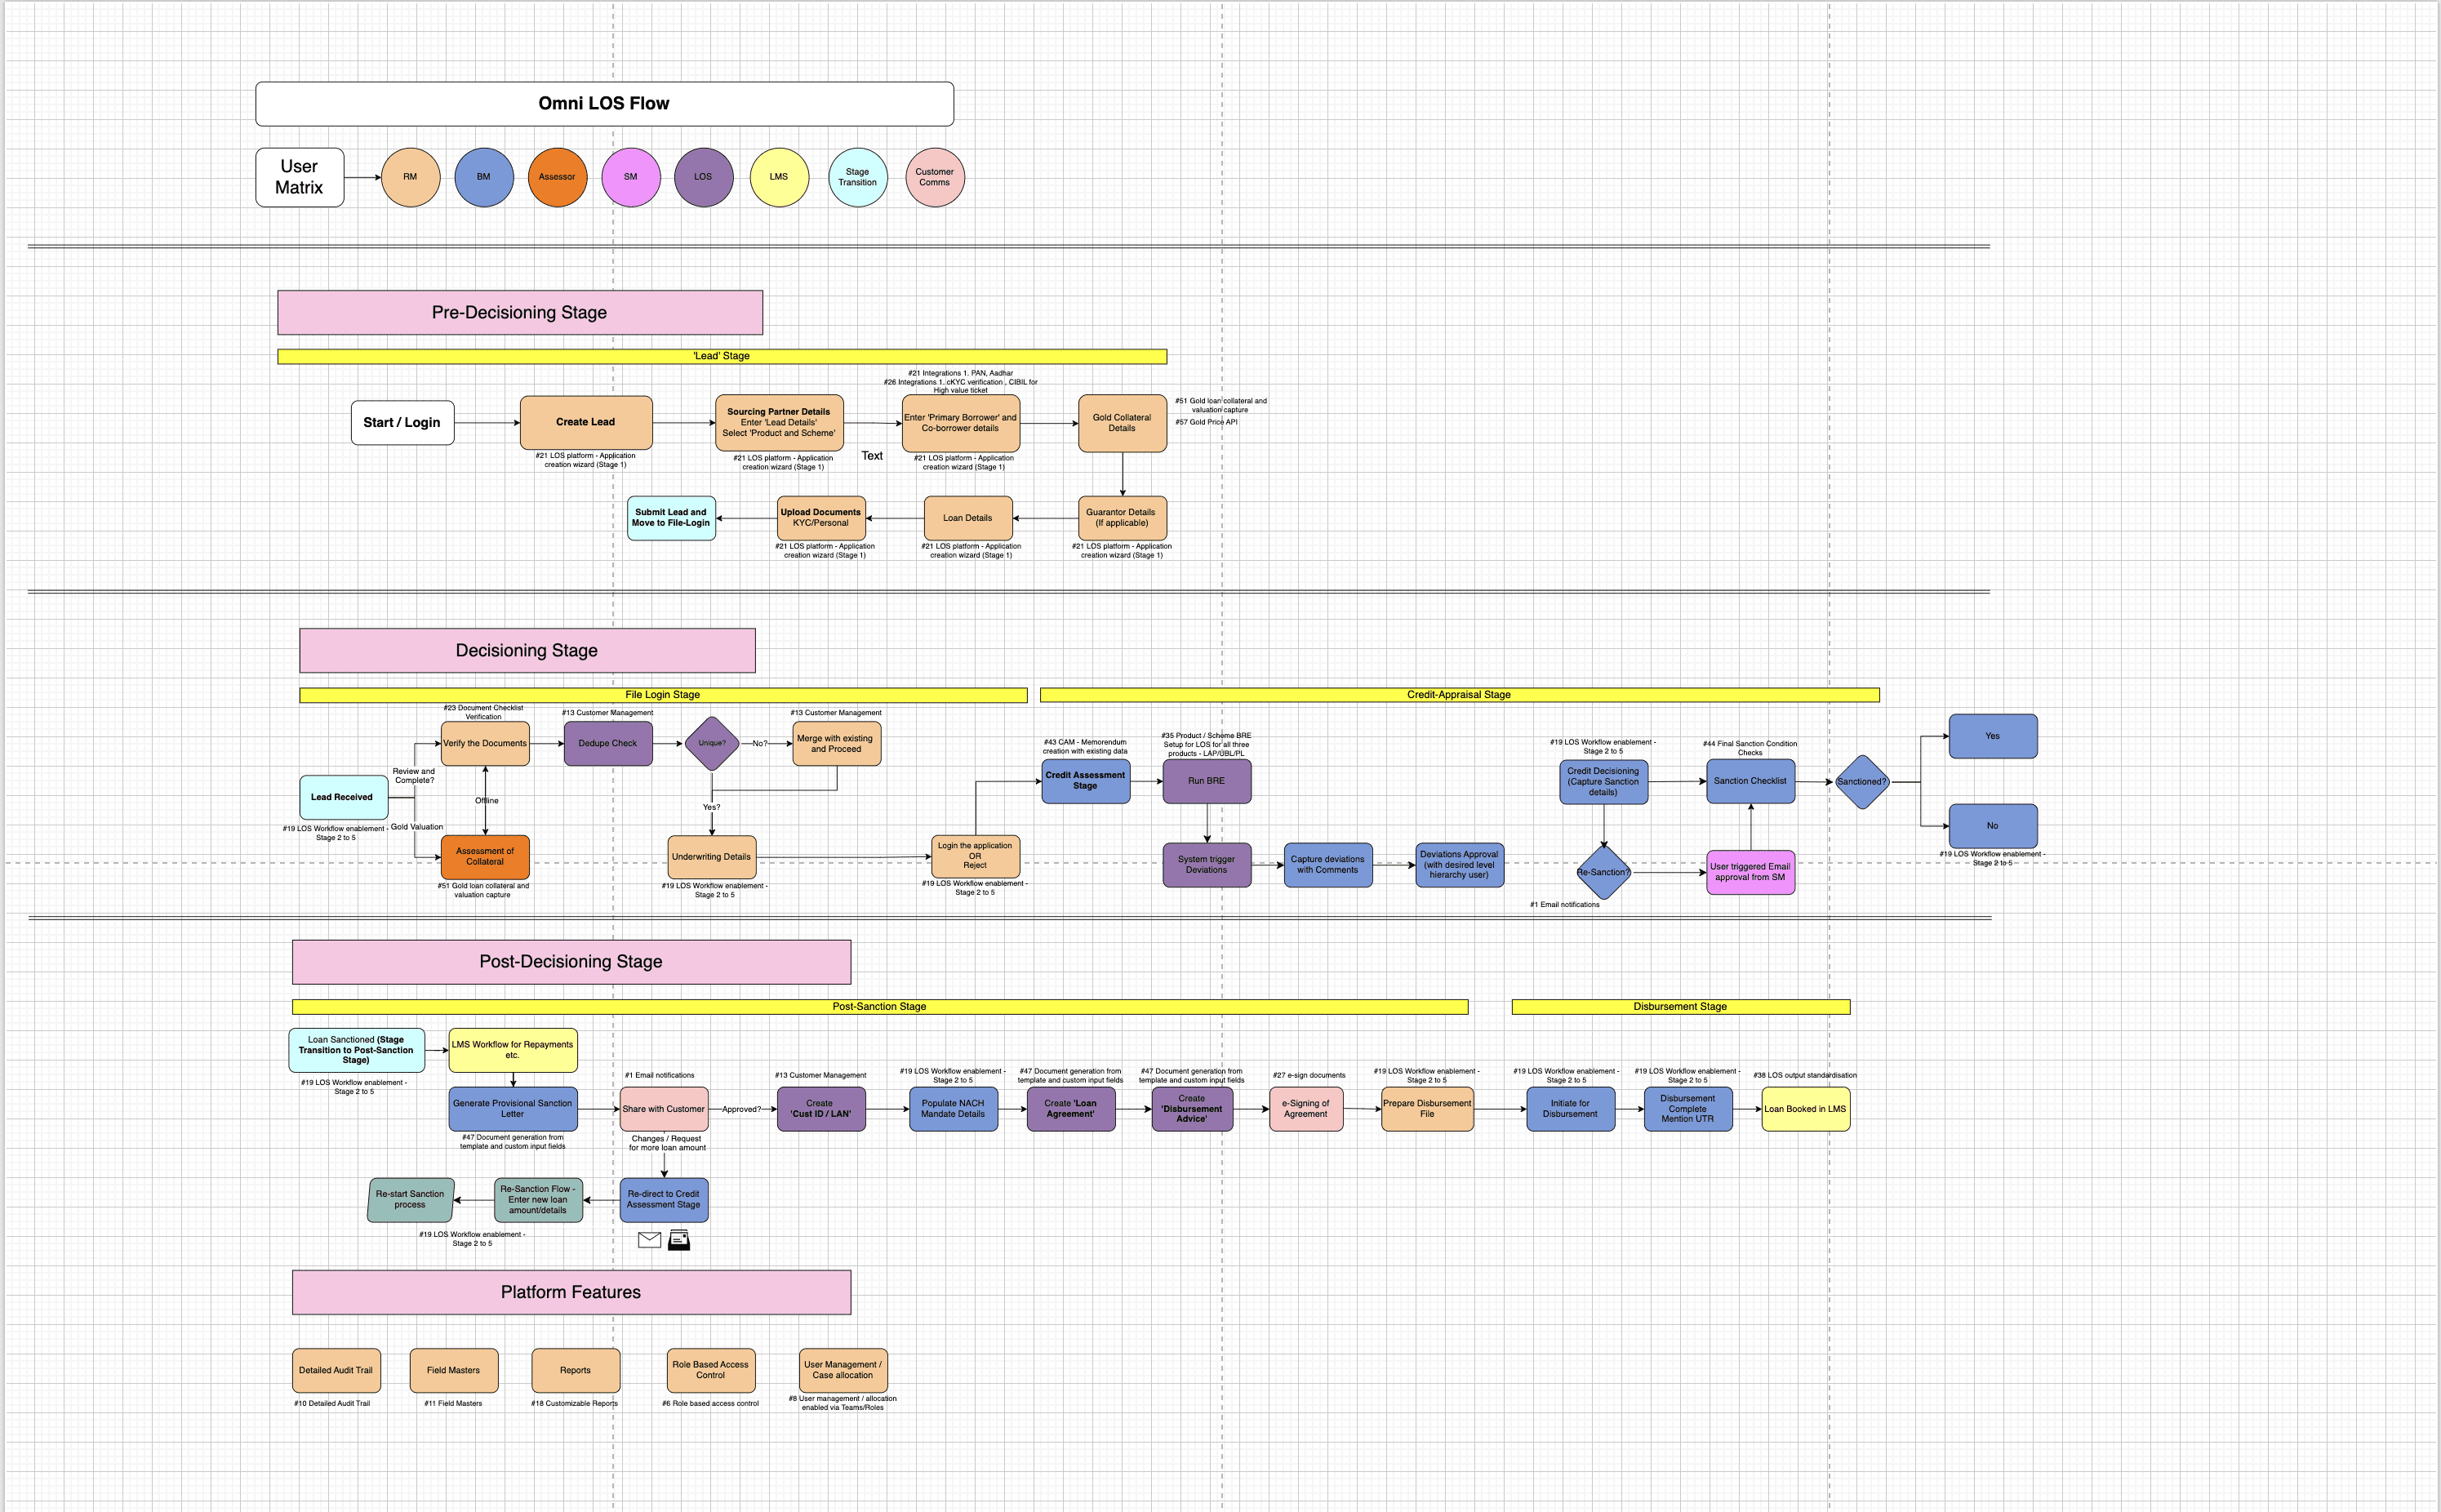Click the Loan Booked in LMS box

pos(1805,1109)
